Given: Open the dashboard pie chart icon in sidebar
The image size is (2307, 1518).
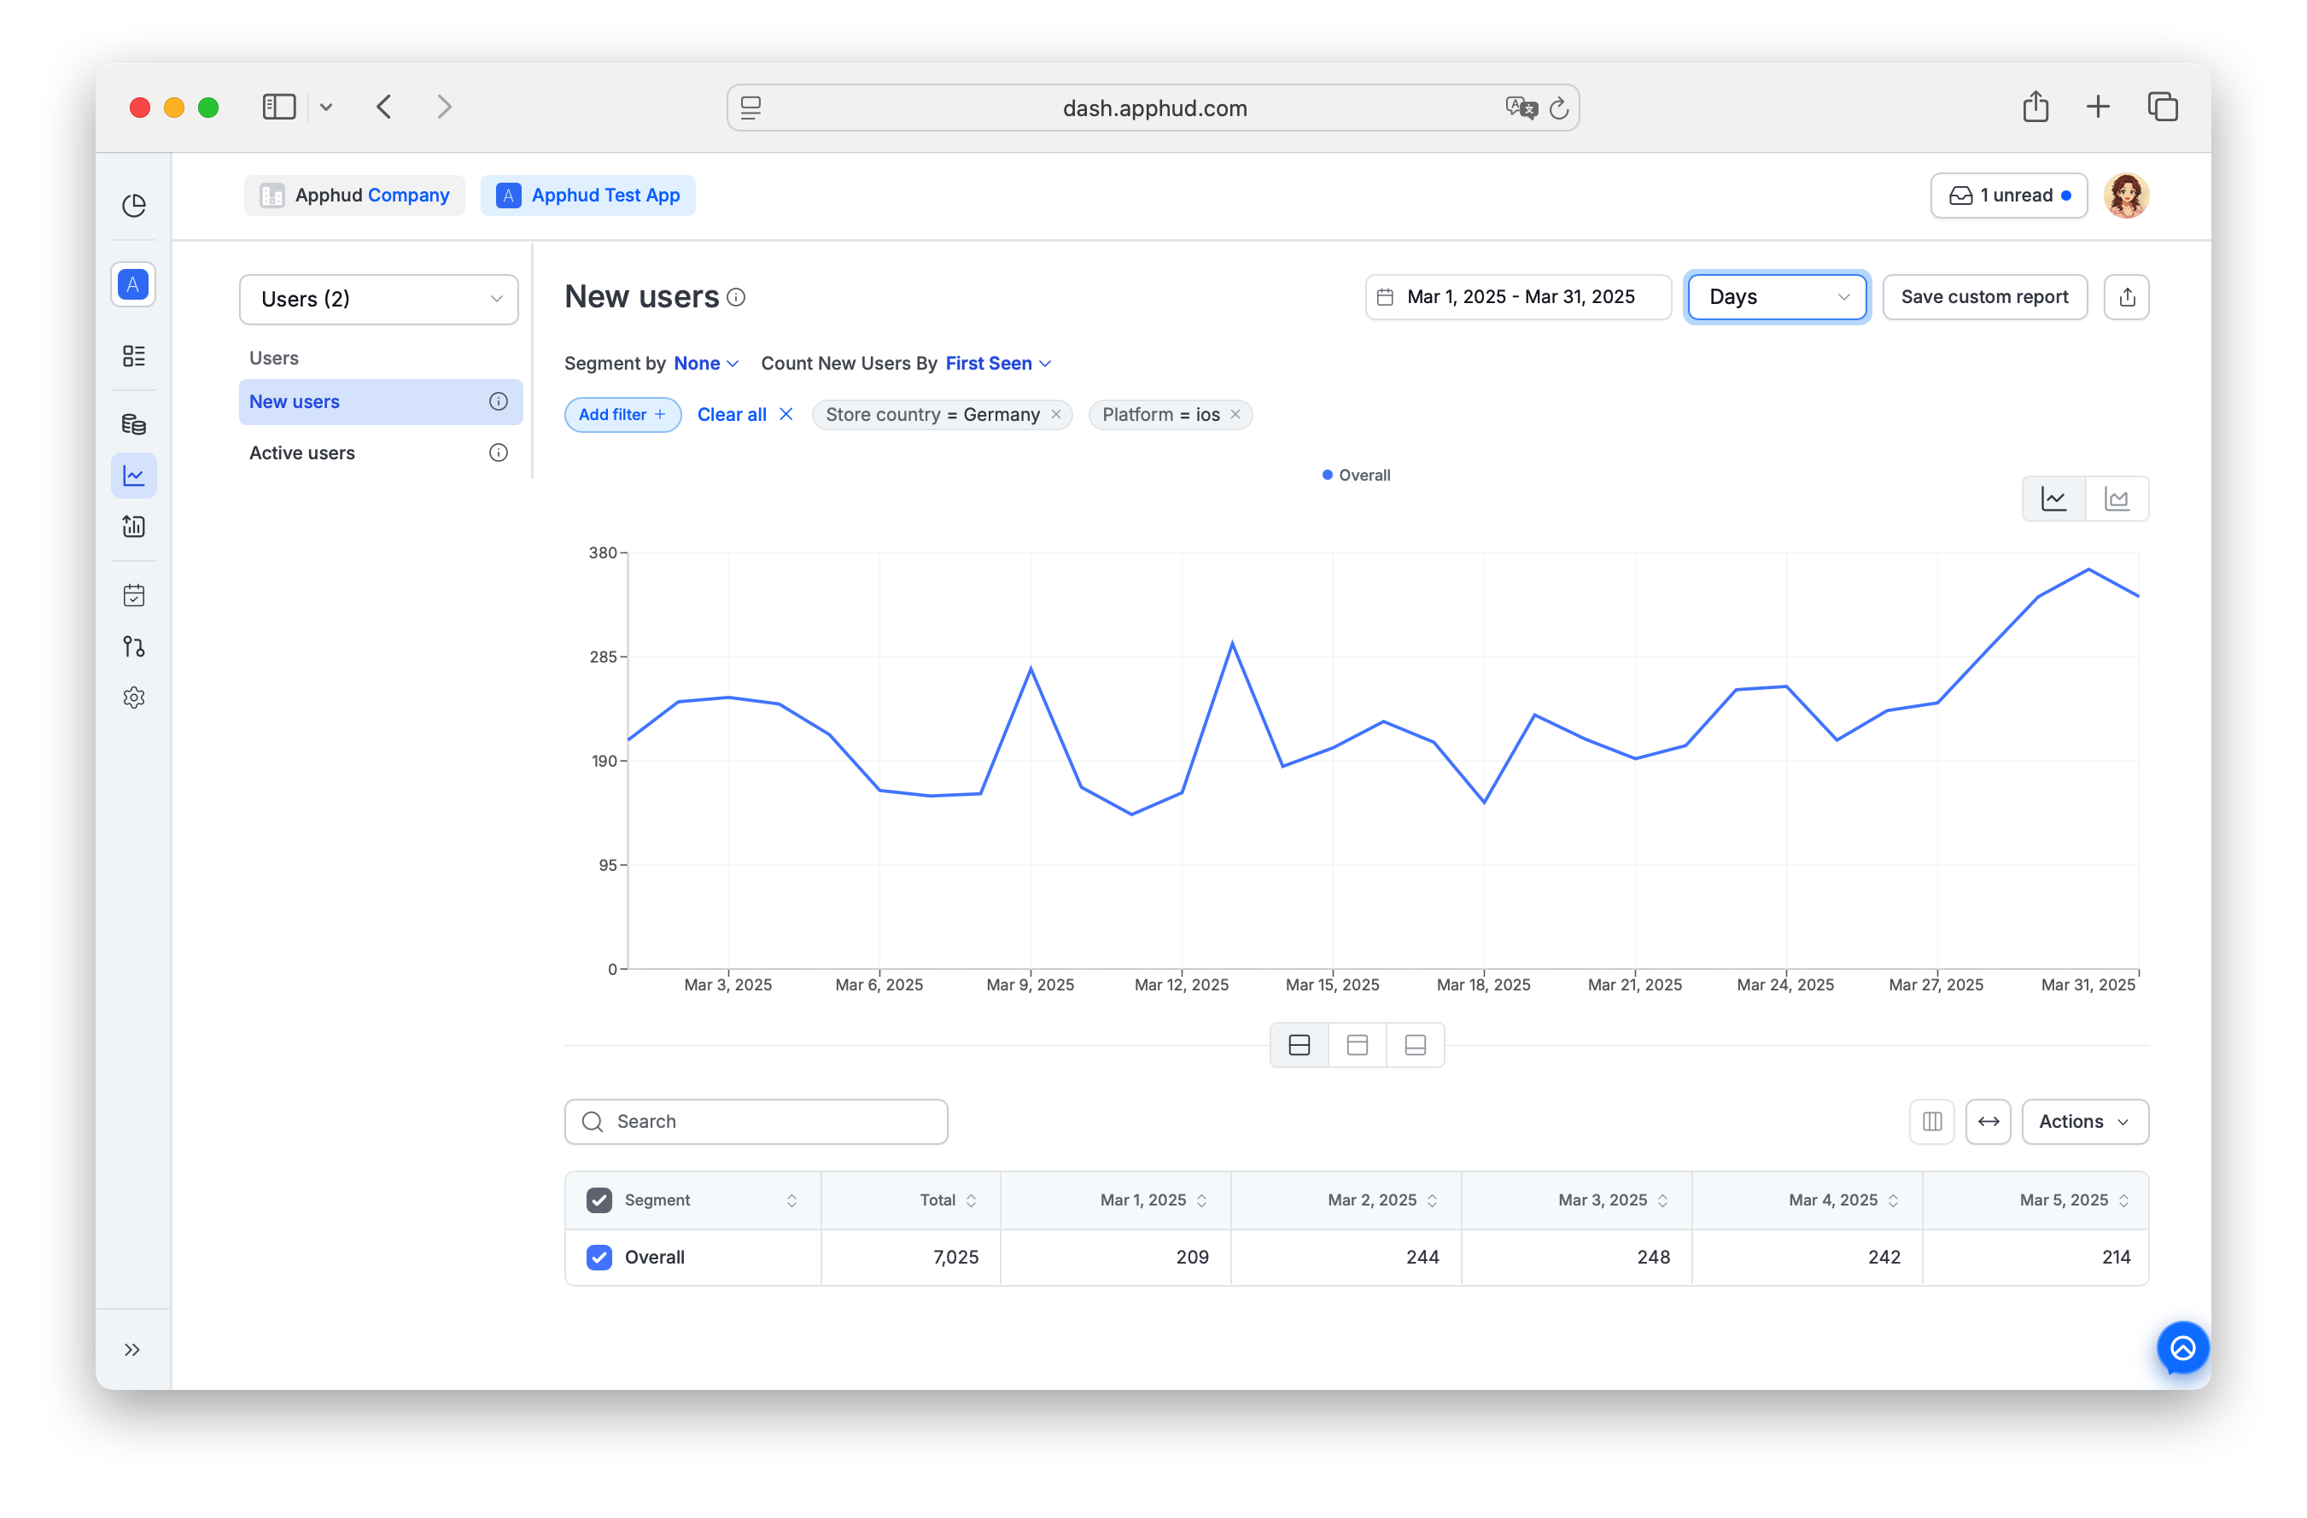Looking at the screenshot, I should (134, 206).
